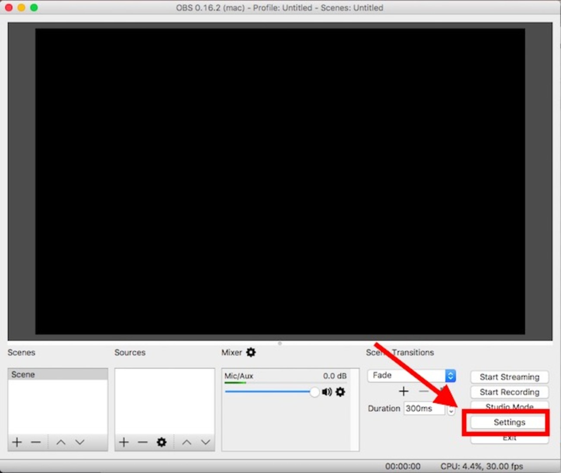Open the Fade transition dropdown
561x473 pixels.
[412, 376]
